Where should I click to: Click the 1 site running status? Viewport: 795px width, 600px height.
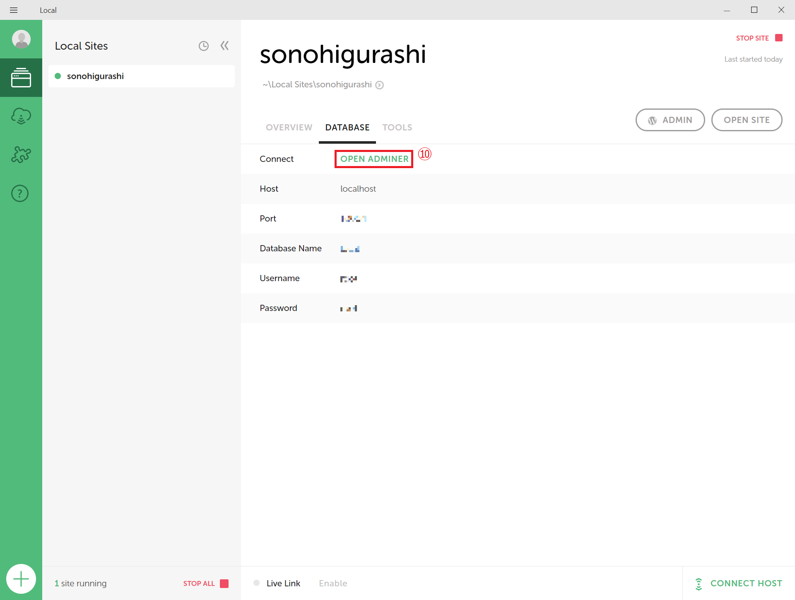point(81,583)
